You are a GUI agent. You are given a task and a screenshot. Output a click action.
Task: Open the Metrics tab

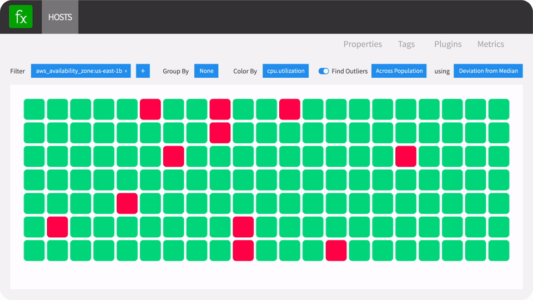coord(490,44)
